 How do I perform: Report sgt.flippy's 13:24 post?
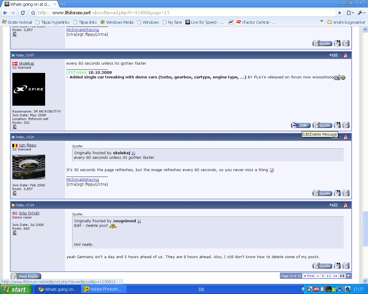[x=345, y=137]
